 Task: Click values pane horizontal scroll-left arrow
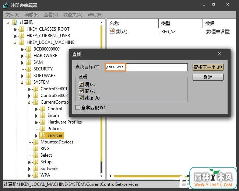coord(110,176)
